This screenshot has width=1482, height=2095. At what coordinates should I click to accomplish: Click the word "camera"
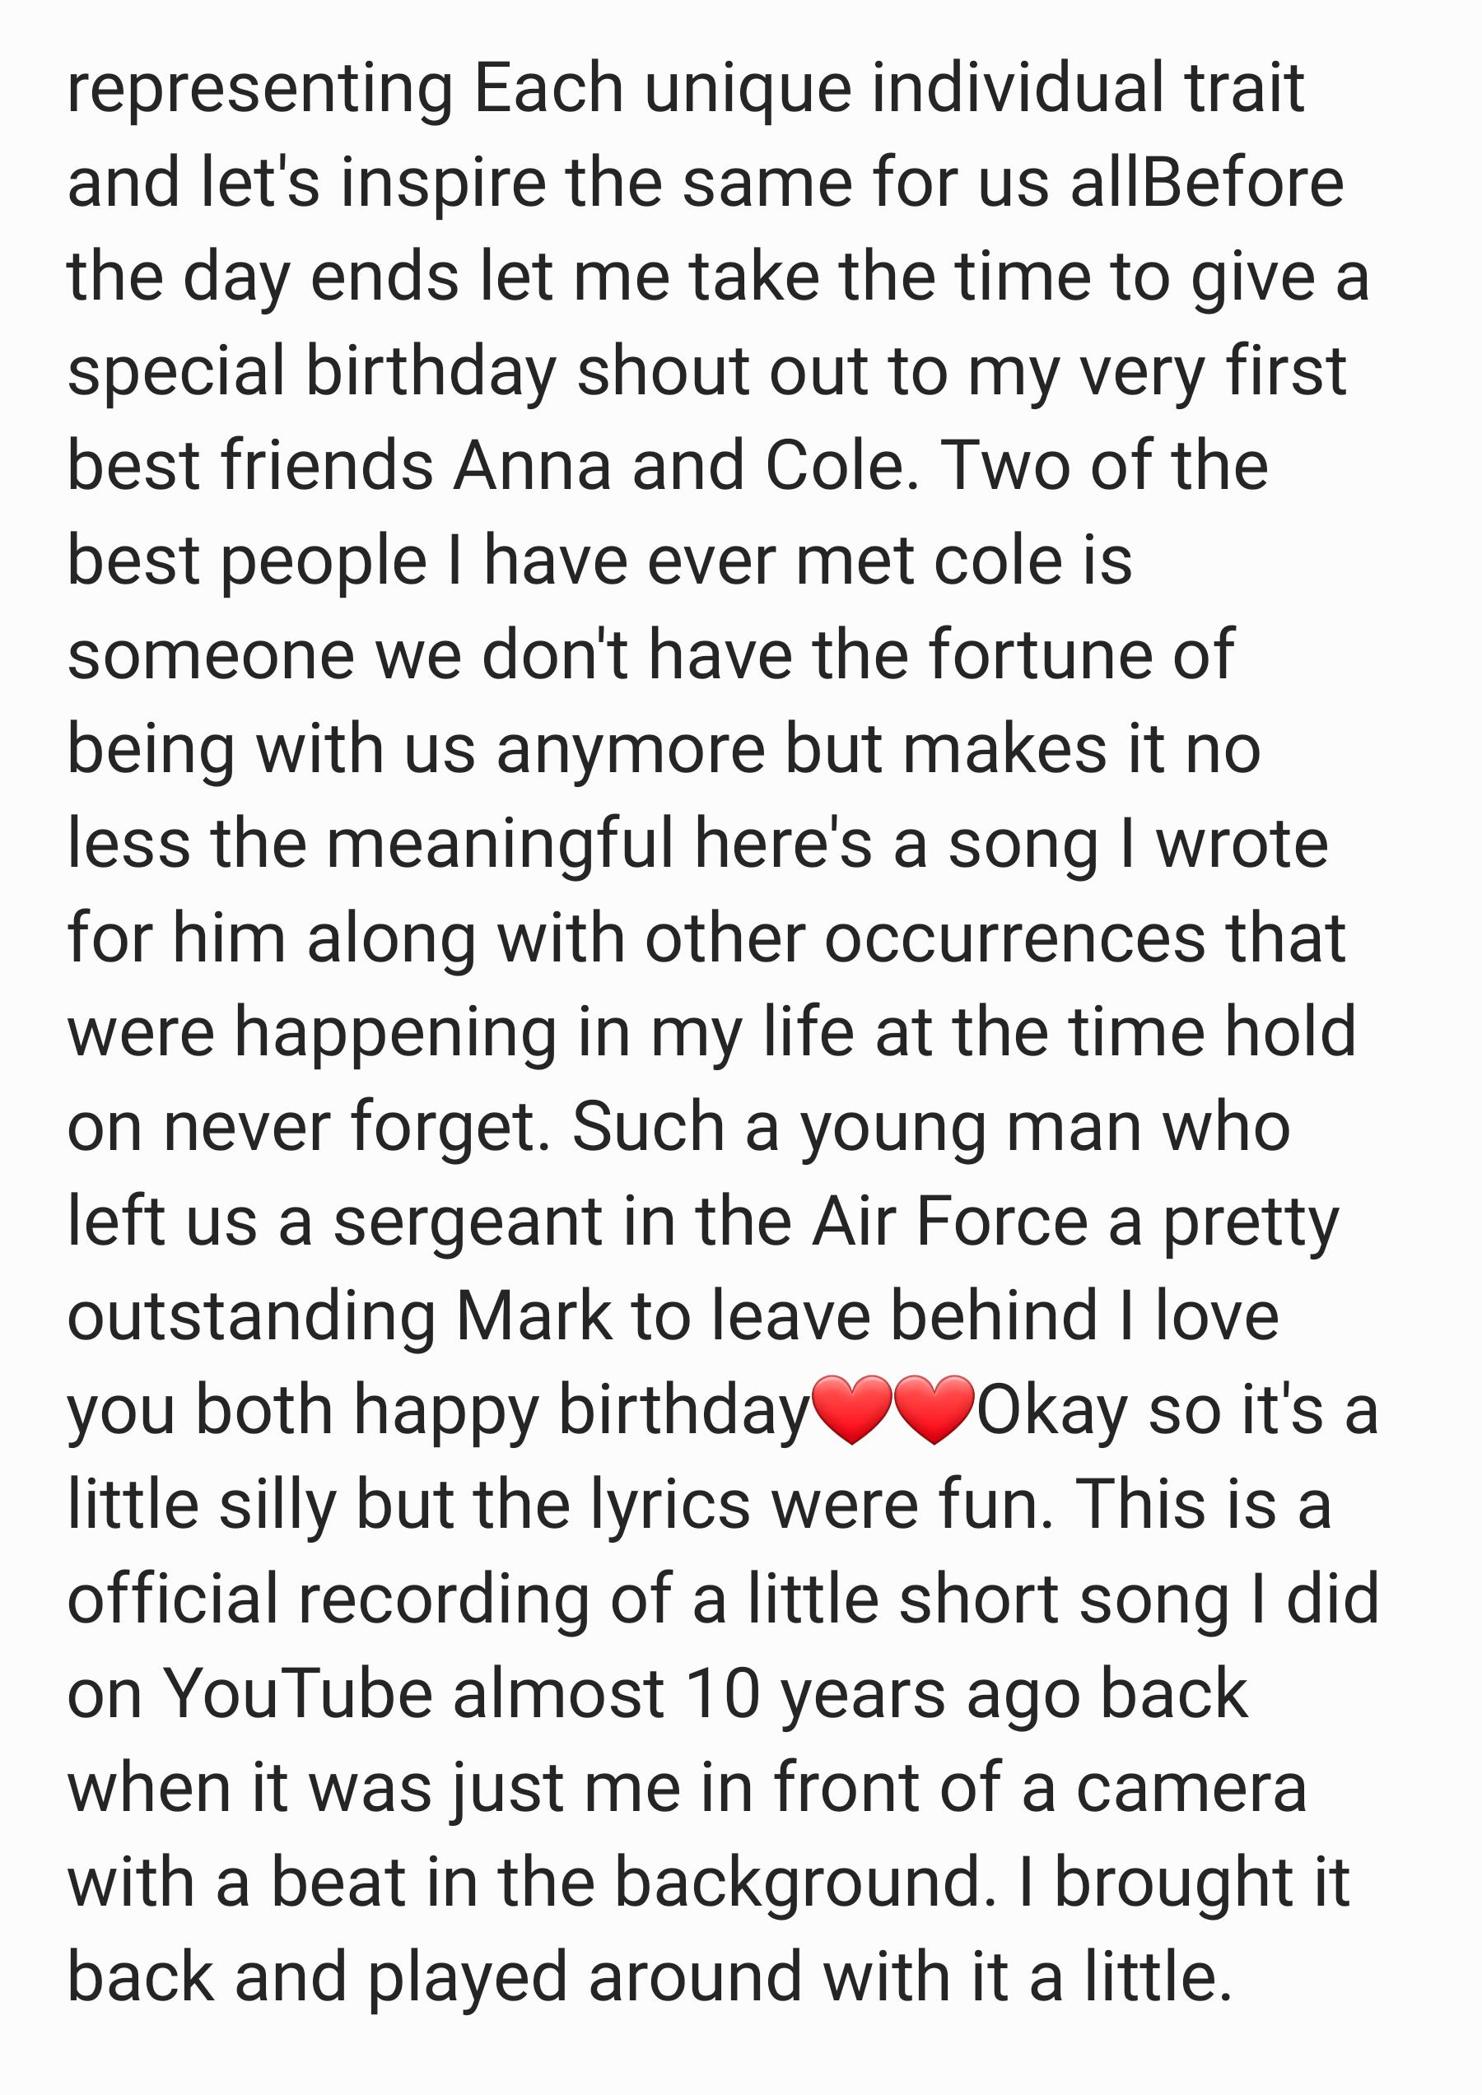(1192, 1790)
